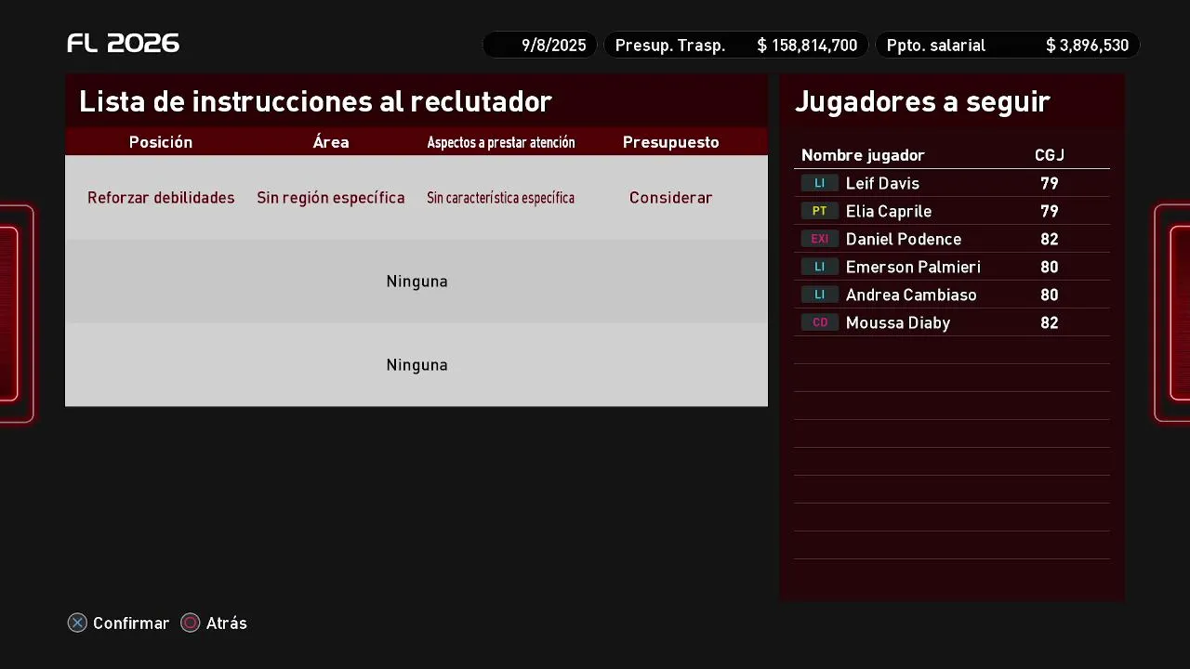Screen dimensions: 1190x669
Task: Click the Ppto. salarial label
Action: click(x=936, y=46)
